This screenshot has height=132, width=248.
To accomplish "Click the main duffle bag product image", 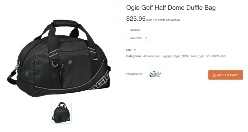I will [x=59, y=58].
